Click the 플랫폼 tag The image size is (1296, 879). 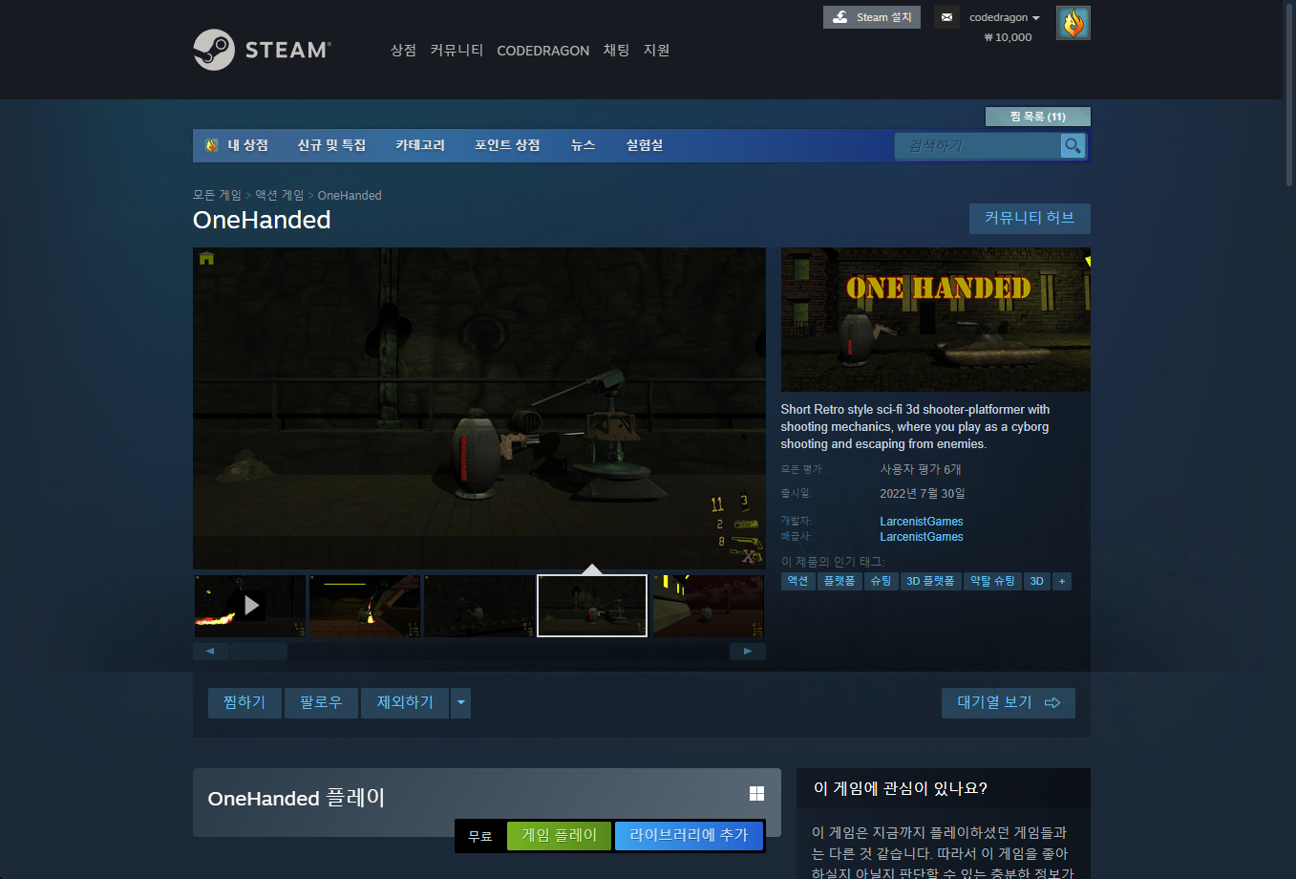(x=839, y=581)
